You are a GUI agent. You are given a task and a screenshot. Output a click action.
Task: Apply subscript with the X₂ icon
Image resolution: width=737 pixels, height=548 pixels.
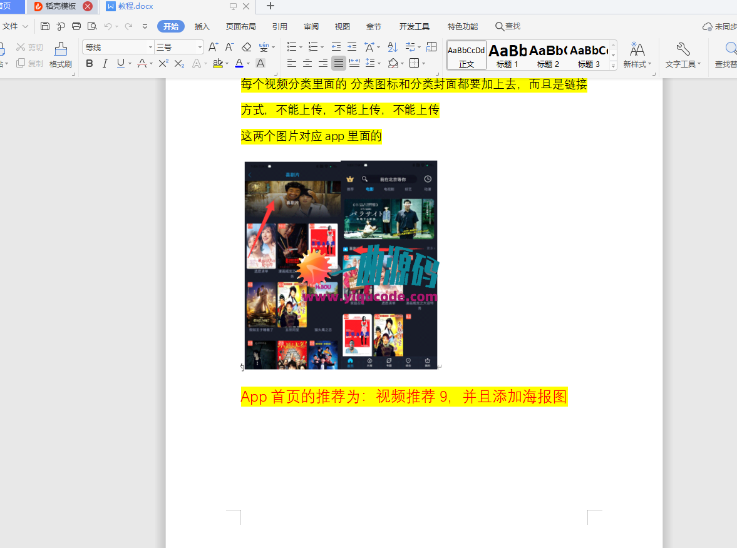[x=179, y=63]
